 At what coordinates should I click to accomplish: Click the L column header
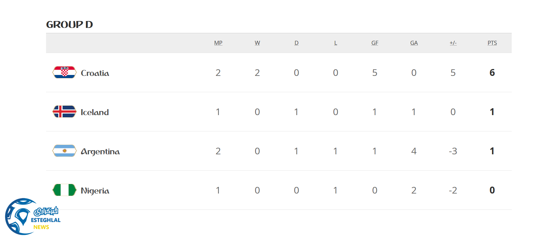336,43
